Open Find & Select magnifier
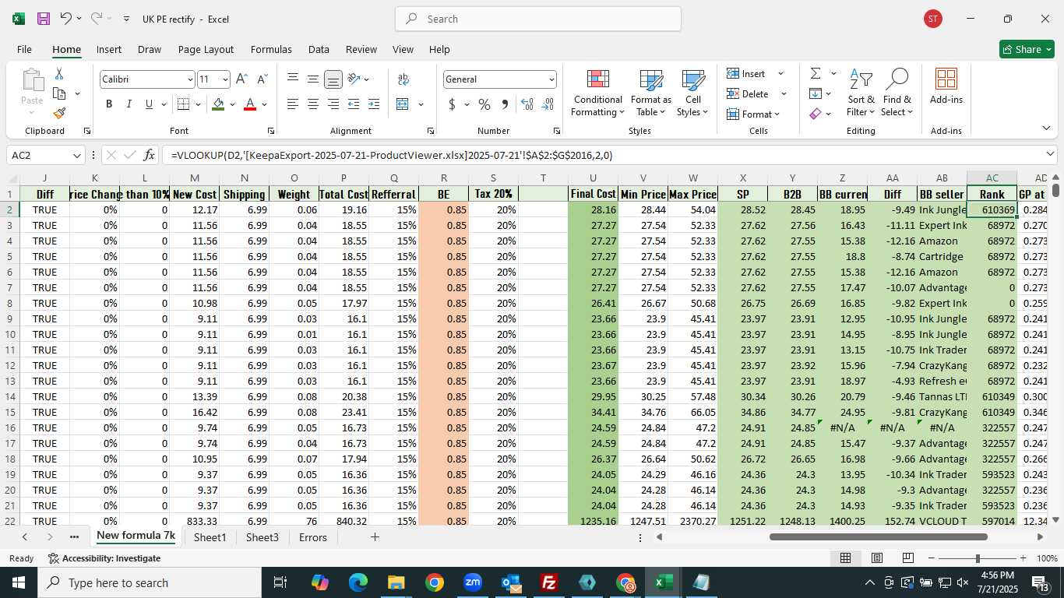 pos(897,93)
